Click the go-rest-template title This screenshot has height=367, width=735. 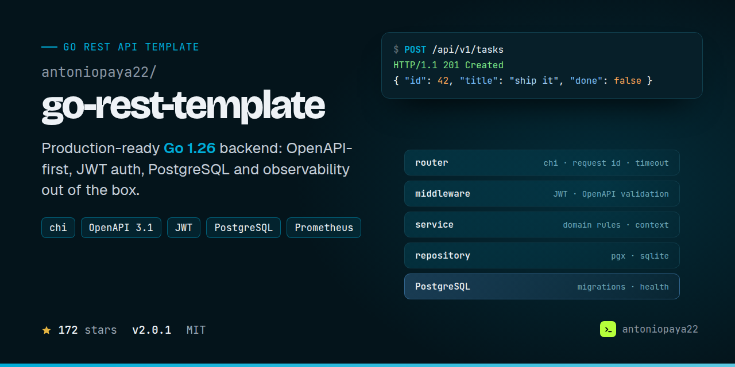click(183, 106)
